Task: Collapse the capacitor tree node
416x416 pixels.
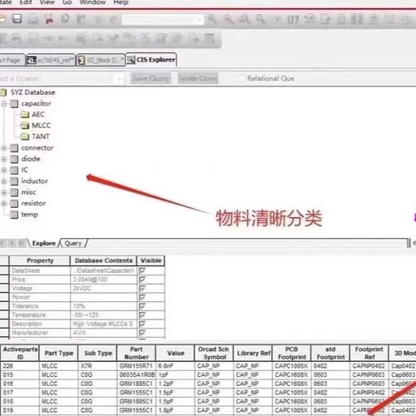Action: tap(4, 104)
